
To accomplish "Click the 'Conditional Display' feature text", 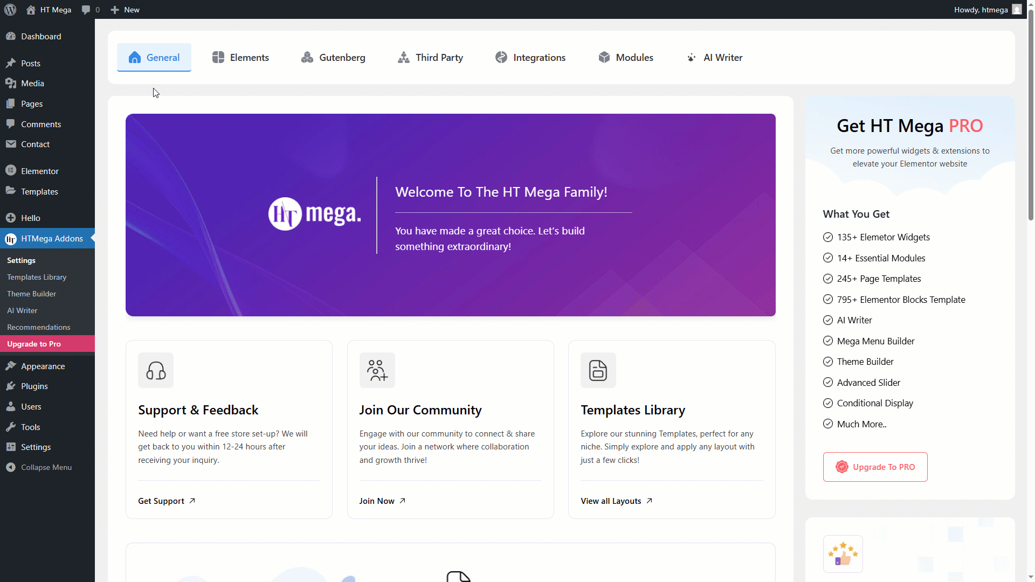I will point(875,403).
